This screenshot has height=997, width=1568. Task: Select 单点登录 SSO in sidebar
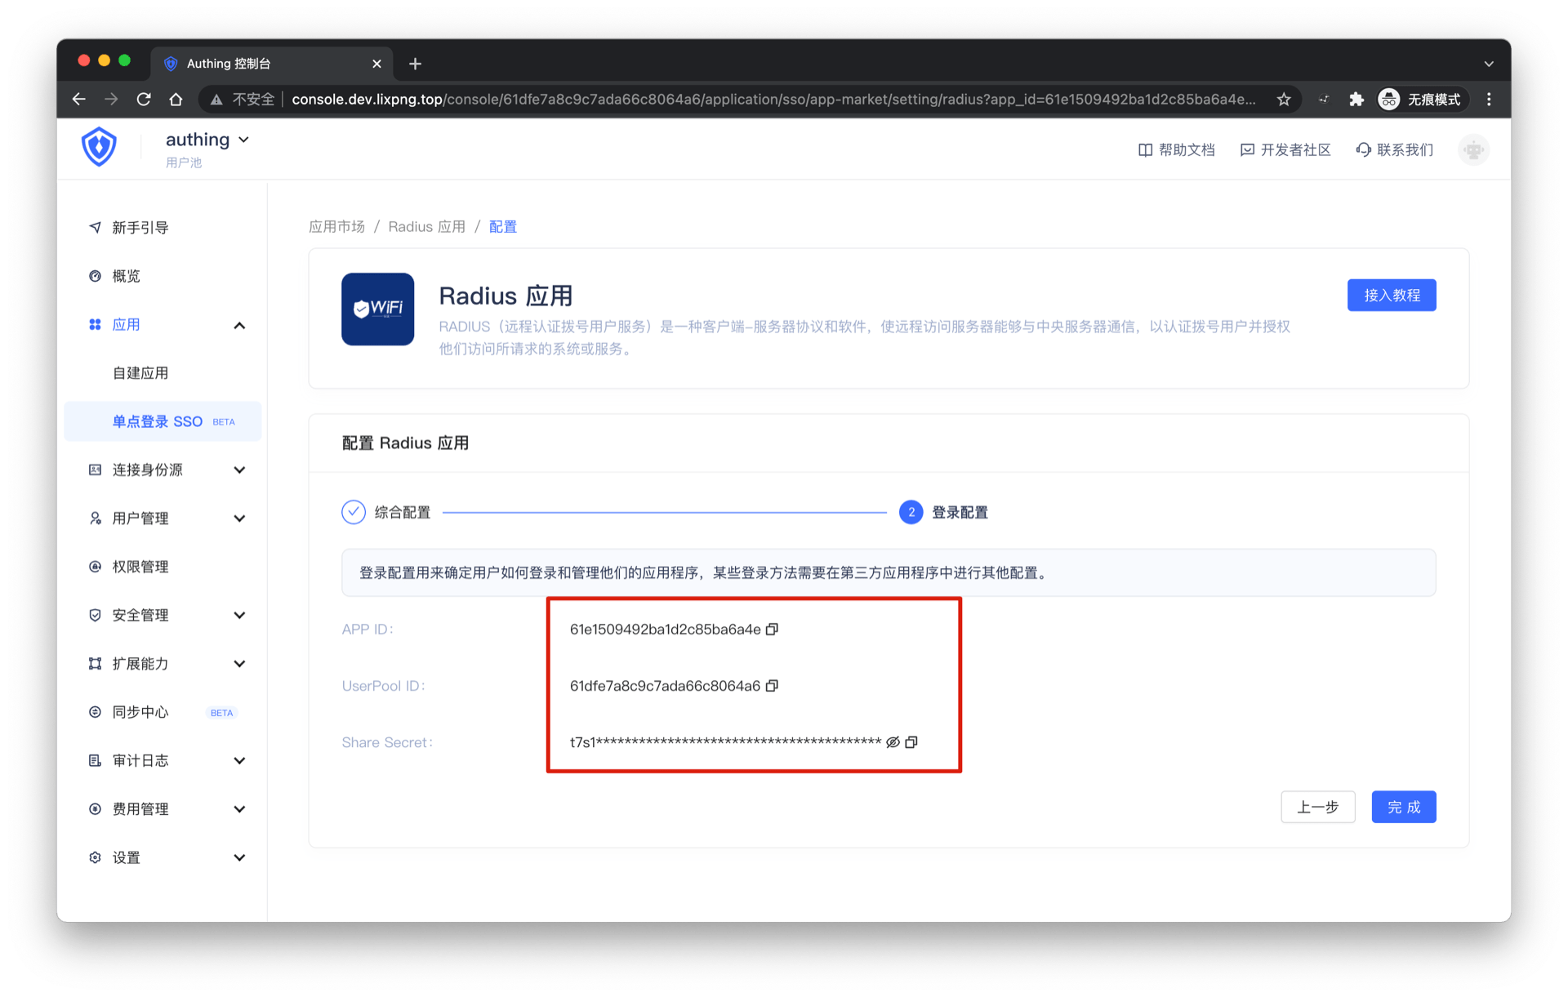(158, 421)
